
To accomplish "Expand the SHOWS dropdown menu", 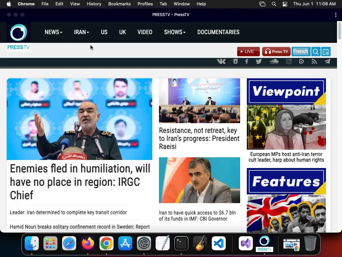I will (175, 32).
